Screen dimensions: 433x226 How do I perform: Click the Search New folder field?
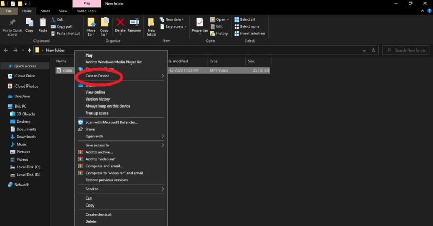pos(405,50)
